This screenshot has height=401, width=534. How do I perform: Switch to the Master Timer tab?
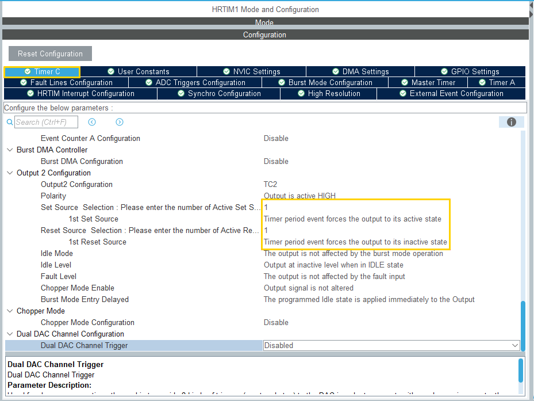[428, 82]
